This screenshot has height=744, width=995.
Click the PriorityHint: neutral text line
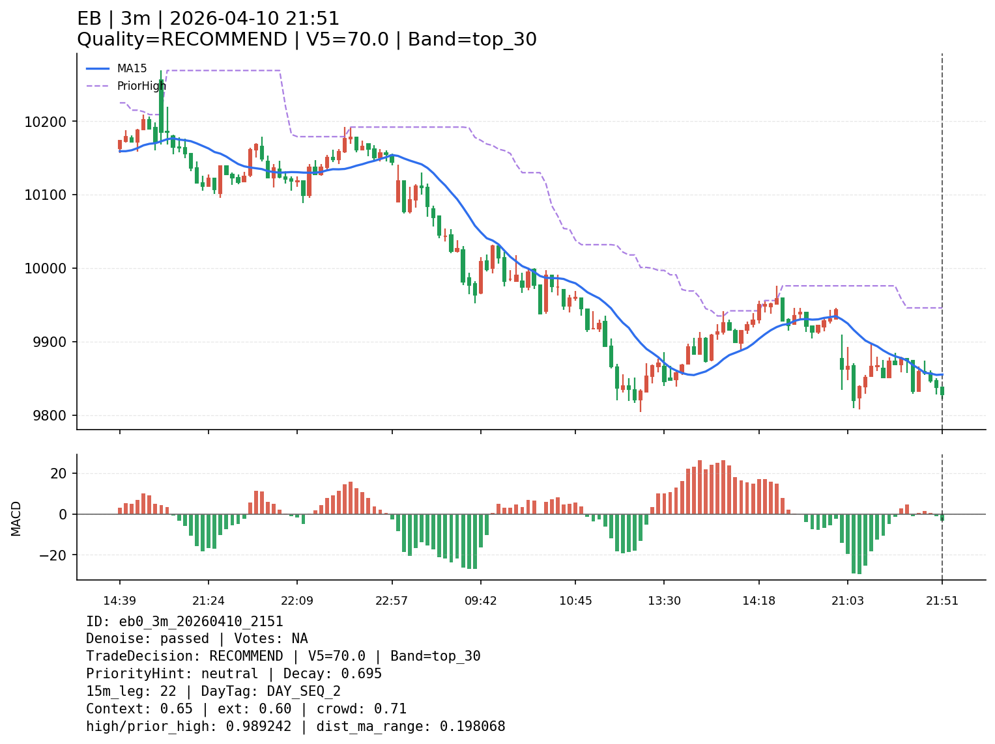pos(234,674)
